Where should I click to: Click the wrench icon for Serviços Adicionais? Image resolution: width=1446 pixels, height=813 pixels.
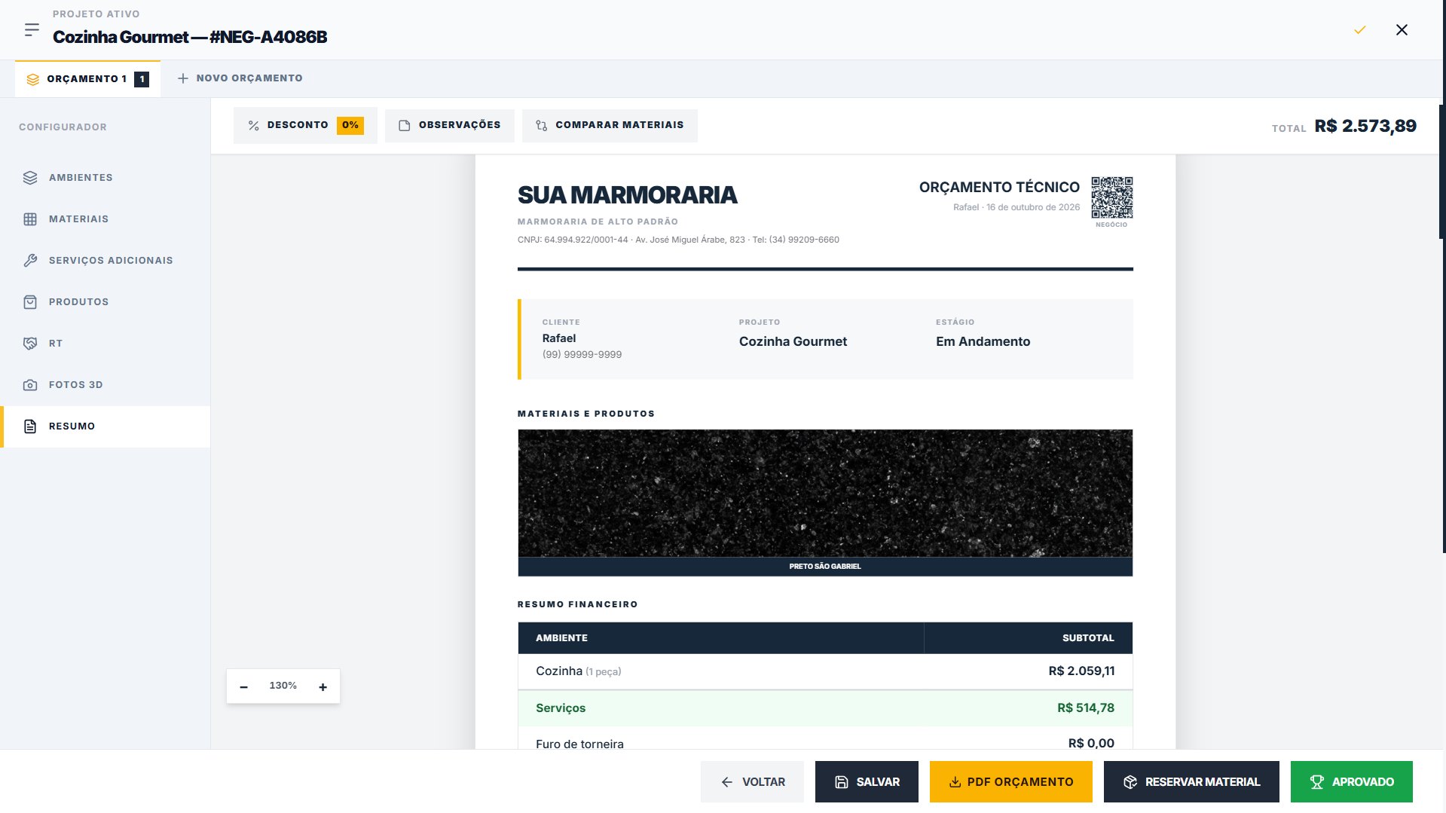click(30, 261)
